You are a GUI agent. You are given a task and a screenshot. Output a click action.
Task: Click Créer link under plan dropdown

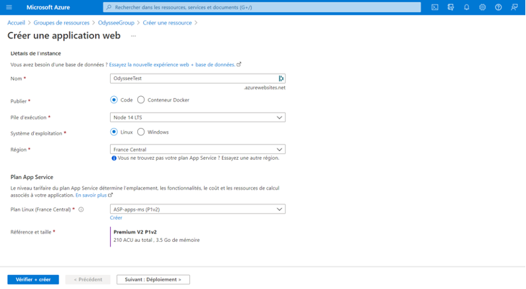[x=116, y=218]
